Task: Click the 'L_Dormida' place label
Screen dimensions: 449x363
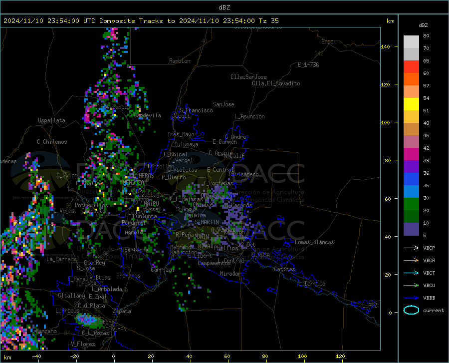Action: 312,284
